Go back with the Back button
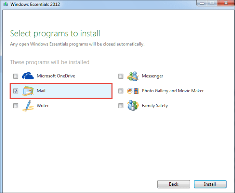The height and width of the screenshot is (193, 235). click(174, 184)
